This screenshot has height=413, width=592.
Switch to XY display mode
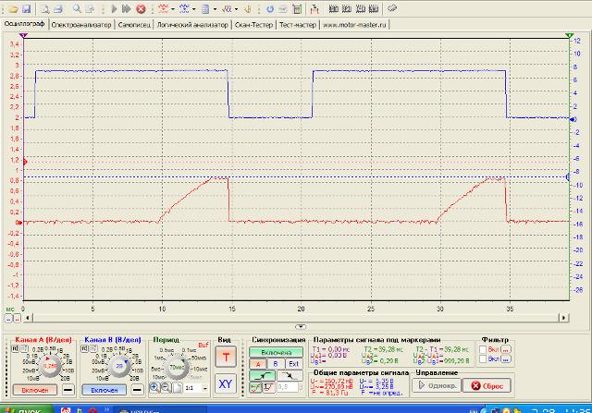click(225, 383)
